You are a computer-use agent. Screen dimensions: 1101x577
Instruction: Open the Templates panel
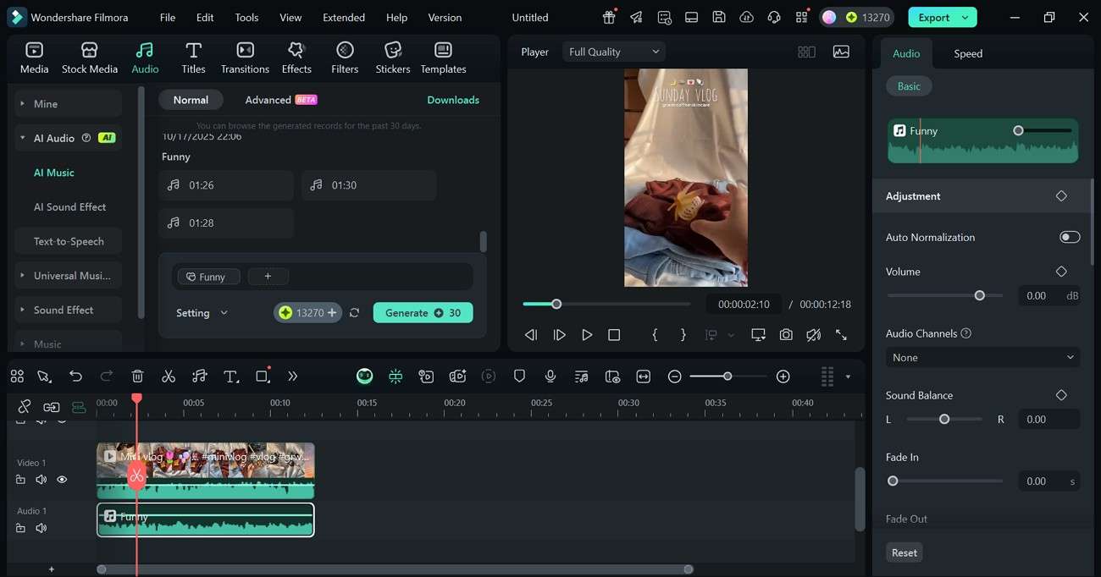tap(443, 58)
